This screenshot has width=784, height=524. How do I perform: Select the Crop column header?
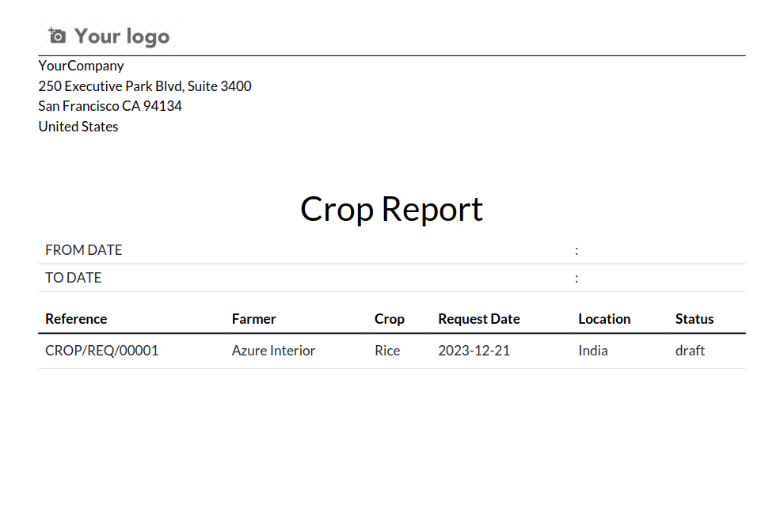[390, 319]
